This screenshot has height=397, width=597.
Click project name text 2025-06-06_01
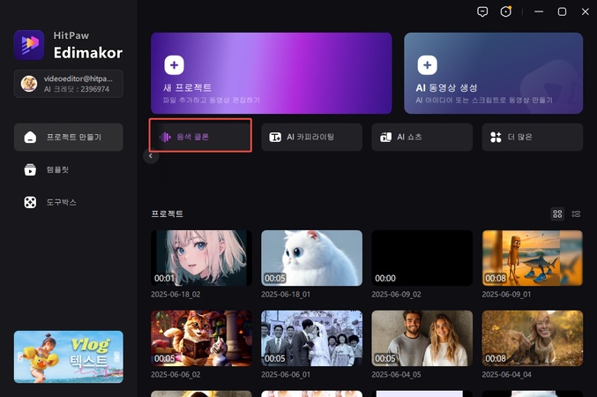(x=286, y=375)
